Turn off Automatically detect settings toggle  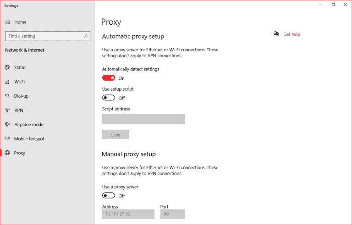pyautogui.click(x=109, y=78)
